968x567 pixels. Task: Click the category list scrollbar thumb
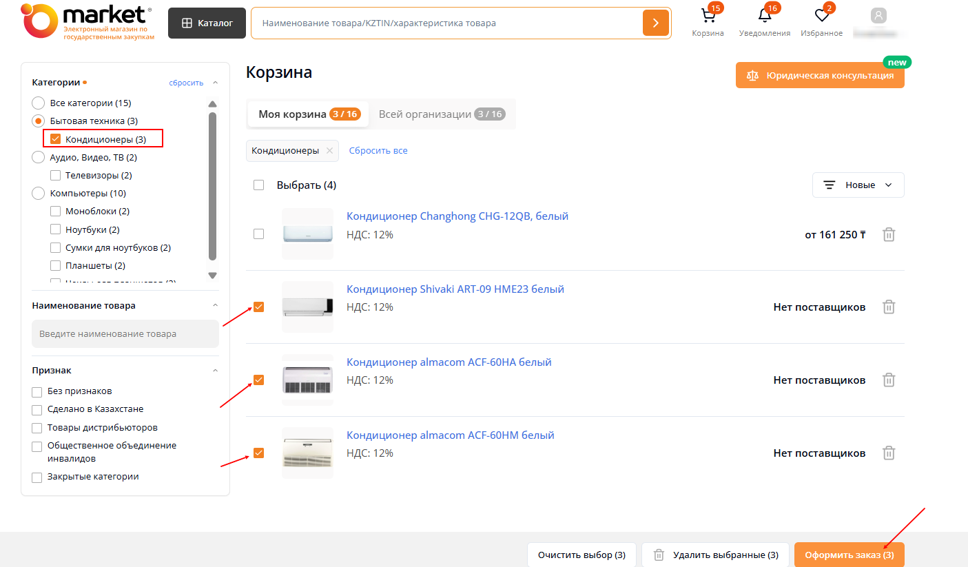click(212, 186)
